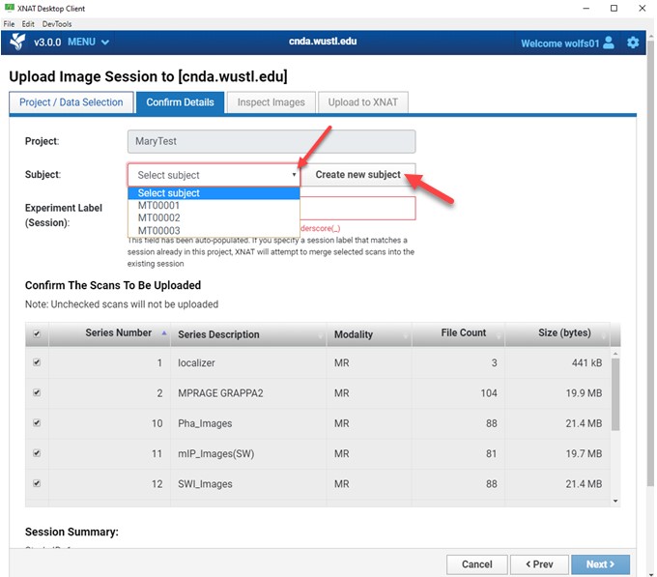Image resolution: width=657 pixels, height=577 pixels.
Task: Toggle the select-all scans checkbox
Action: point(37,334)
